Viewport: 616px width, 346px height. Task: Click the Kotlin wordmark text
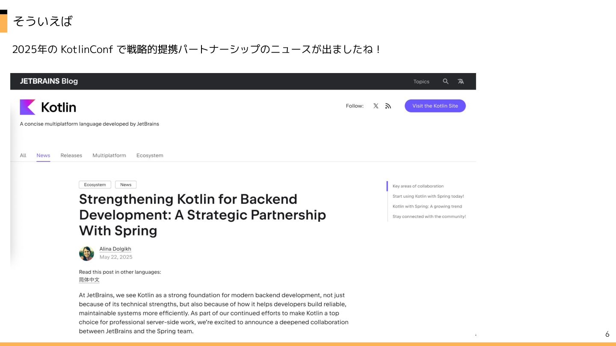click(x=59, y=107)
